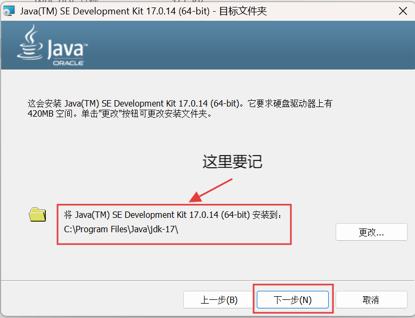Select the path C:\Program Files\Java\jdk-17\
The width and height of the screenshot is (415, 318).
click(x=121, y=229)
